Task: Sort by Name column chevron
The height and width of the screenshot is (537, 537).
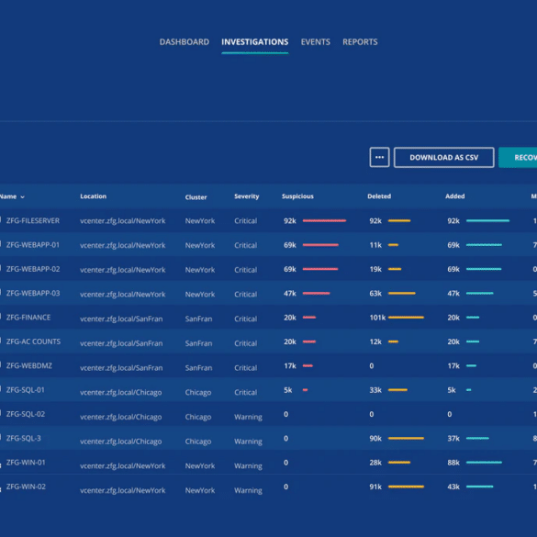Action: pos(23,197)
